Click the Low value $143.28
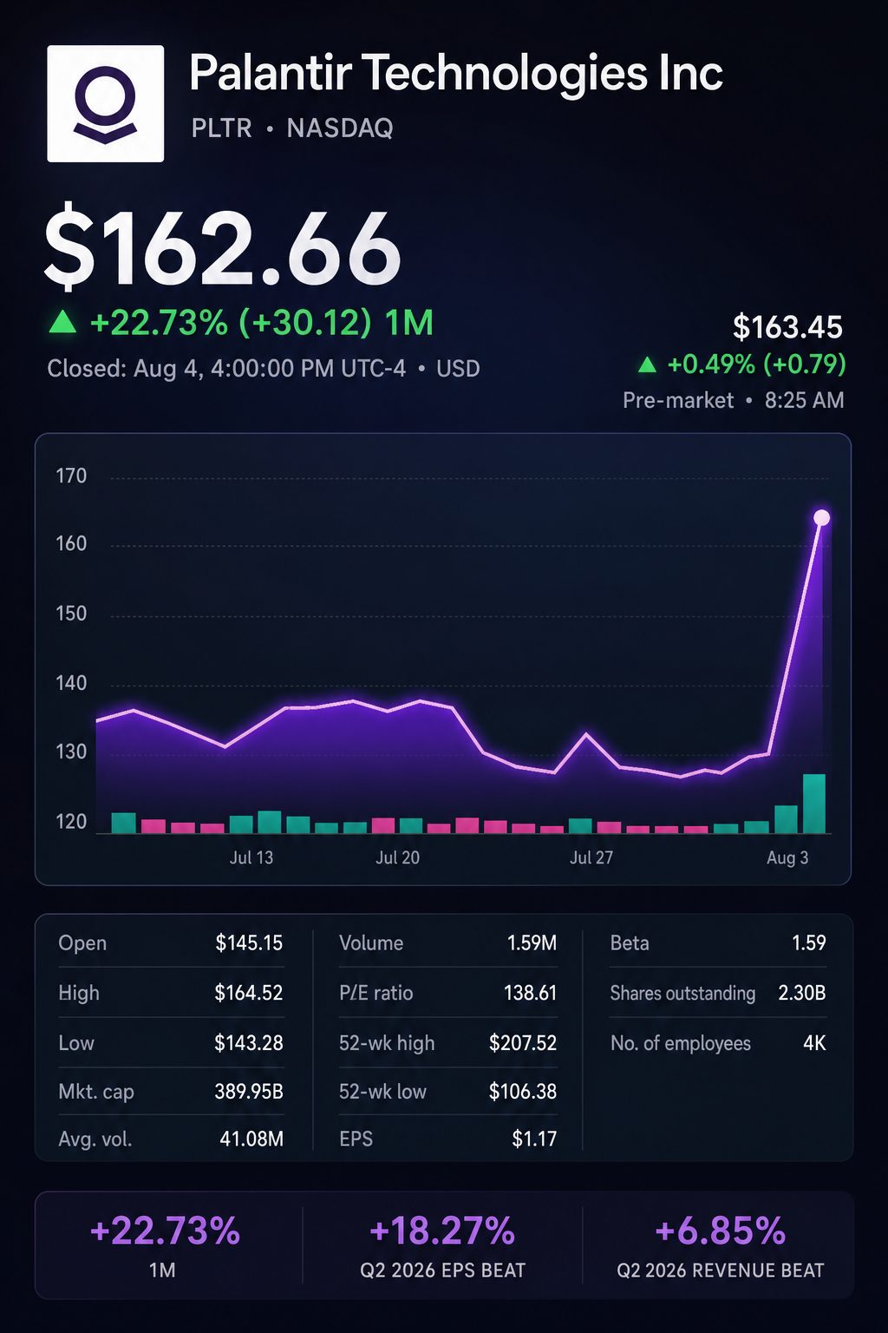This screenshot has height=1333, width=888. pyautogui.click(x=249, y=1043)
